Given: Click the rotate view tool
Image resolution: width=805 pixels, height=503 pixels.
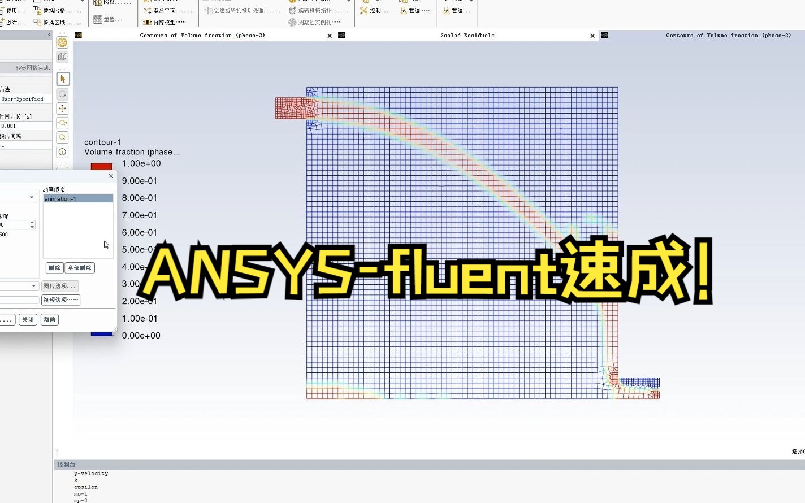Looking at the screenshot, I should 62,94.
